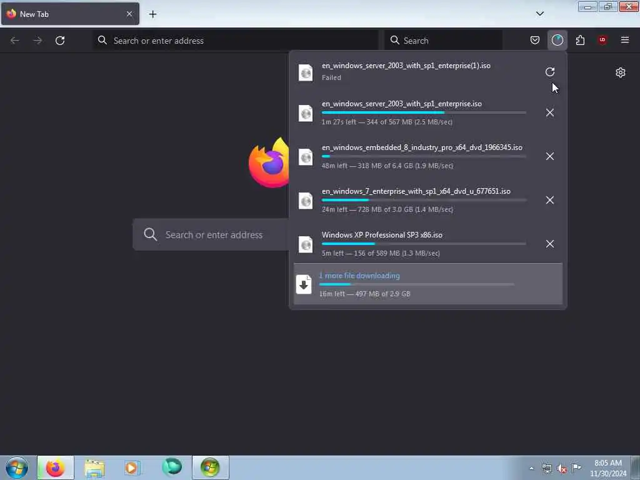Cancel the en_windows_server_2003_with_sp1_enterprise.iso download

[550, 112]
